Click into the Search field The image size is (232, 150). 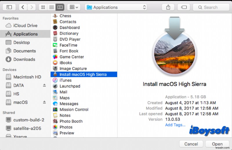[211, 7]
